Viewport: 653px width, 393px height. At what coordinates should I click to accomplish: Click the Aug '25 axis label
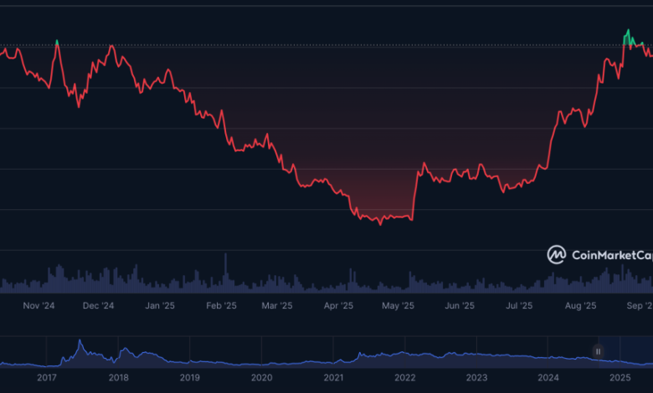coord(579,306)
